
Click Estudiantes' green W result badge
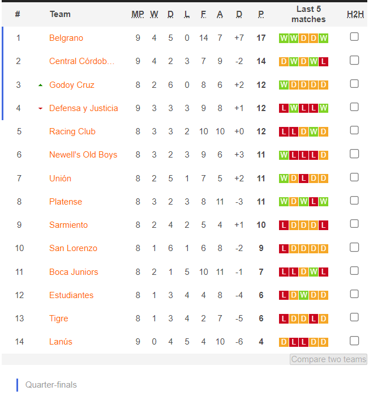point(303,295)
